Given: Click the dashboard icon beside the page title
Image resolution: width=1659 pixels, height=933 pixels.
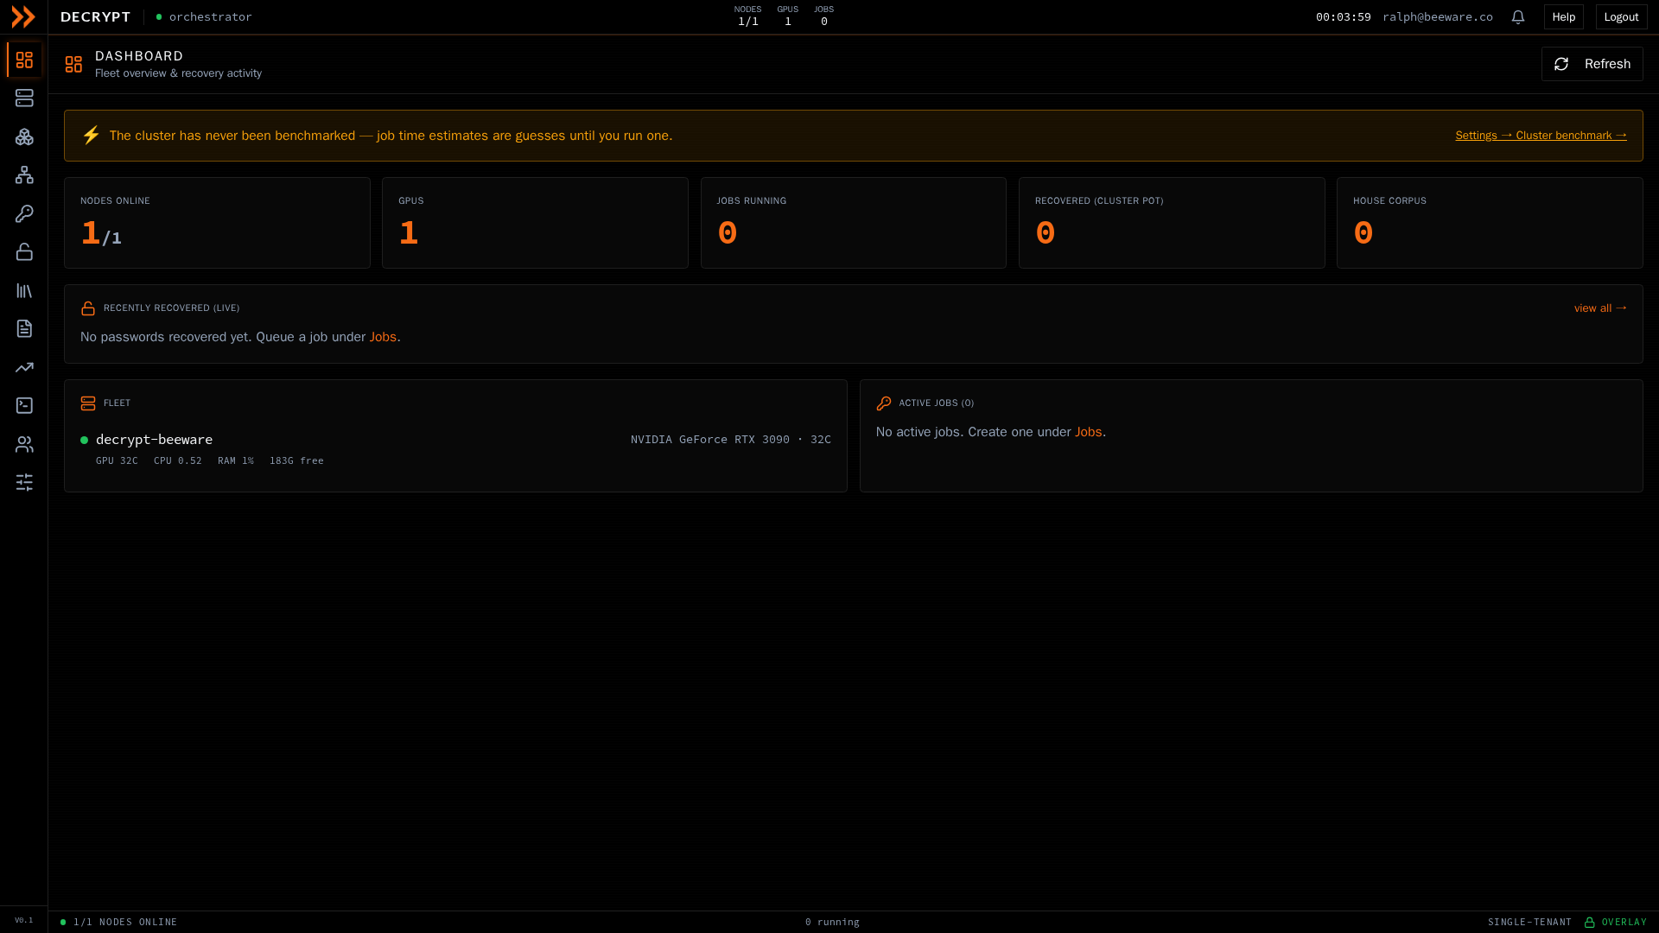Looking at the screenshot, I should tap(73, 64).
